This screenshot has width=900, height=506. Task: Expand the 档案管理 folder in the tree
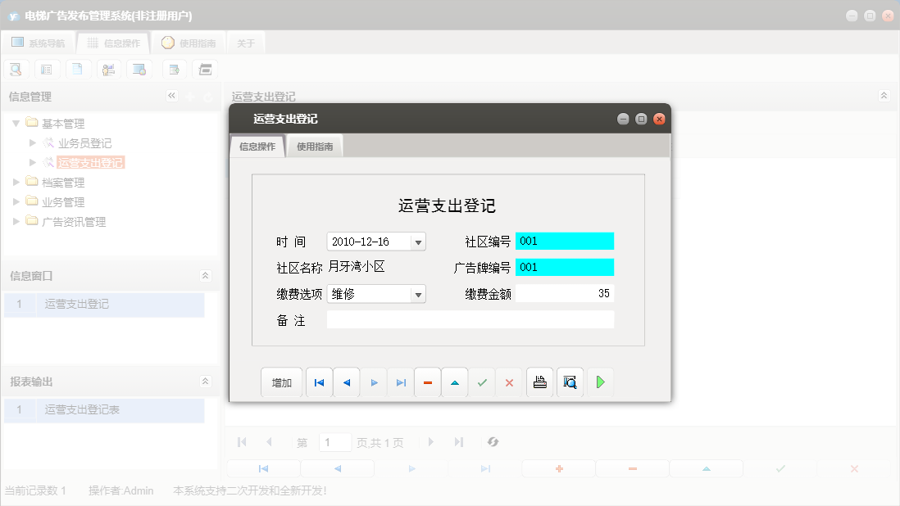(x=16, y=182)
